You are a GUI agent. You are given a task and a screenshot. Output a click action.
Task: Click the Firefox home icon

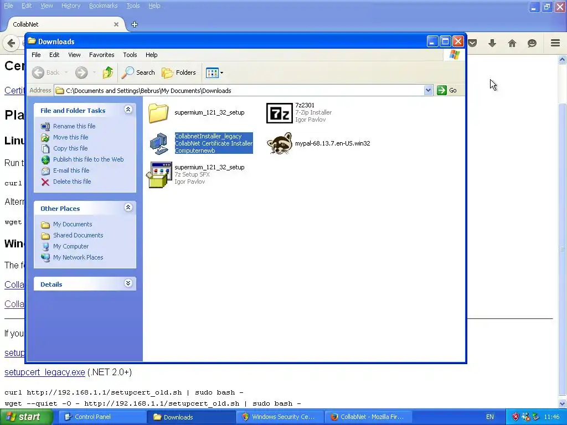(512, 43)
